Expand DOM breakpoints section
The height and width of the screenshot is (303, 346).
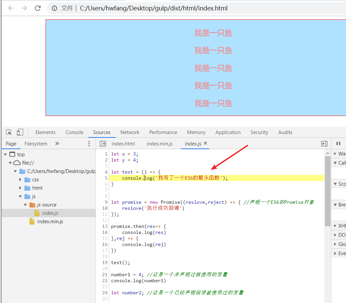pos(335,235)
